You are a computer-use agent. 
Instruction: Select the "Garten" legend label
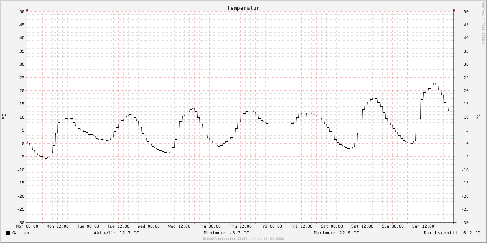pyautogui.click(x=21, y=233)
